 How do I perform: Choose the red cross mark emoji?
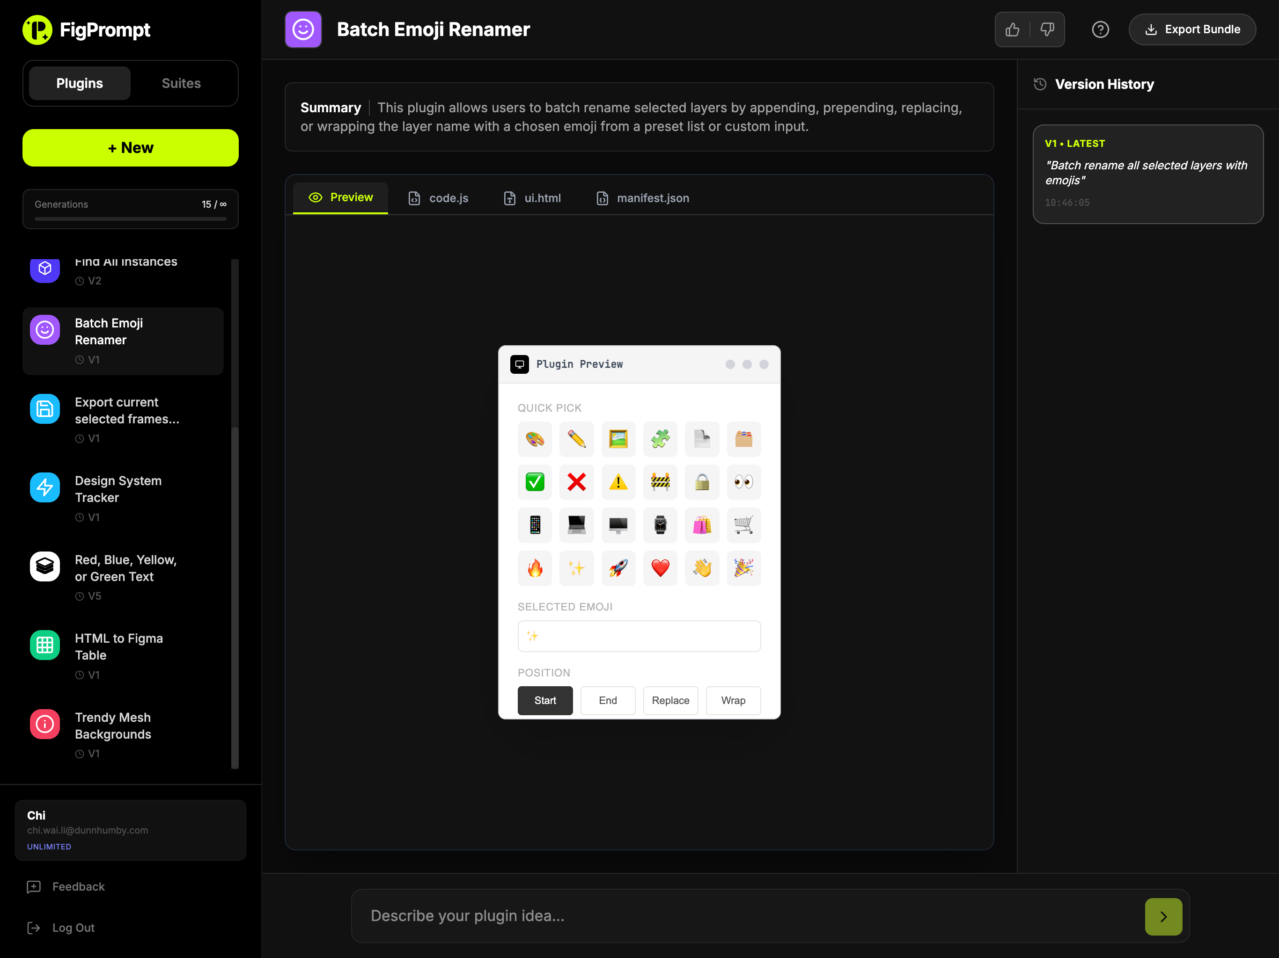pos(576,482)
